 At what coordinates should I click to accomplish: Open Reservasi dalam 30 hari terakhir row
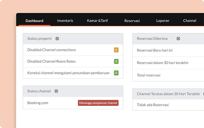pyautogui.click(x=163, y=63)
